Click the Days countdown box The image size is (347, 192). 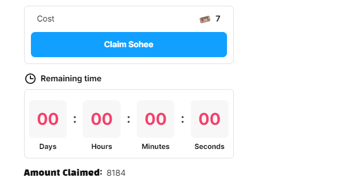click(x=48, y=119)
